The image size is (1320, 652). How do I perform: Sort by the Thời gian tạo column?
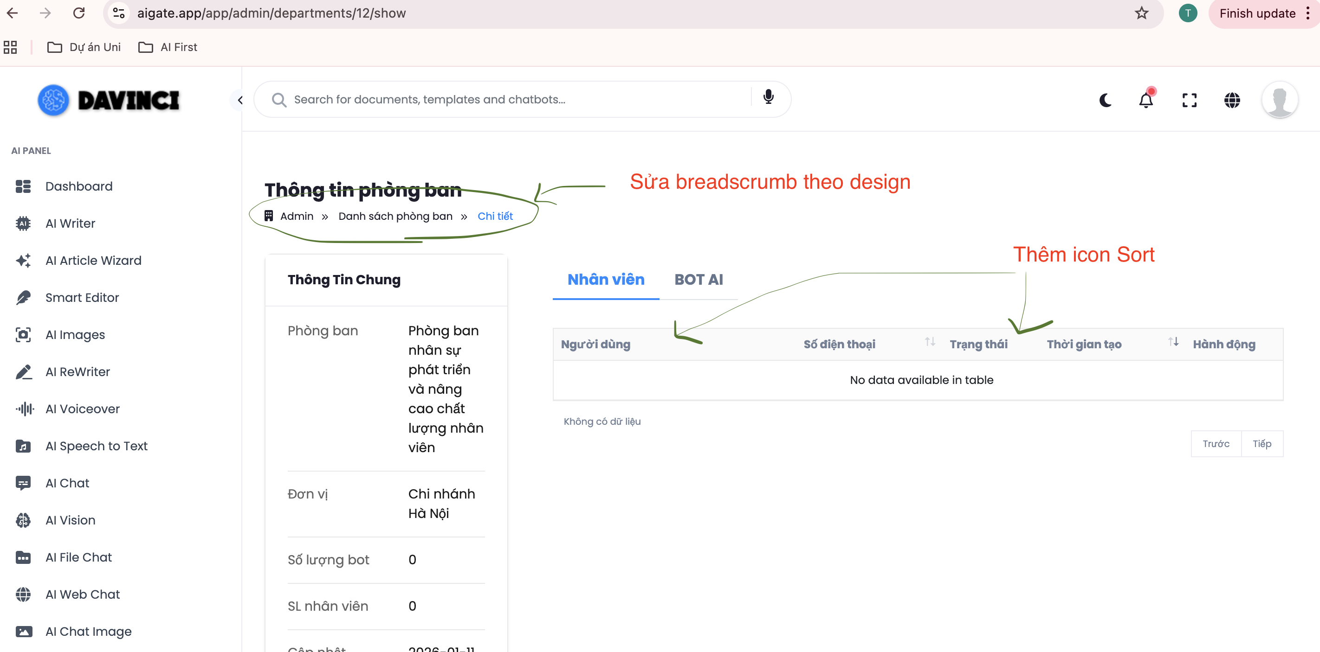pyautogui.click(x=1084, y=345)
